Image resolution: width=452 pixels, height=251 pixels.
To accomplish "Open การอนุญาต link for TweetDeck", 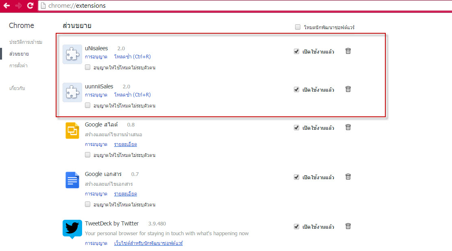I will (x=96, y=243).
